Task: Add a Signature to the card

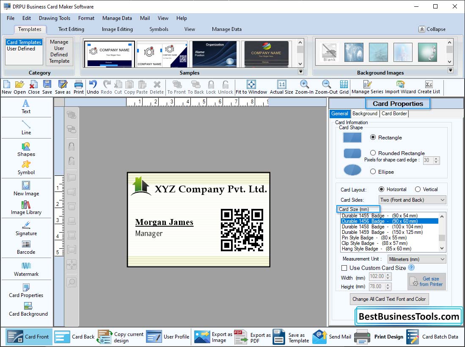Action: (x=26, y=228)
